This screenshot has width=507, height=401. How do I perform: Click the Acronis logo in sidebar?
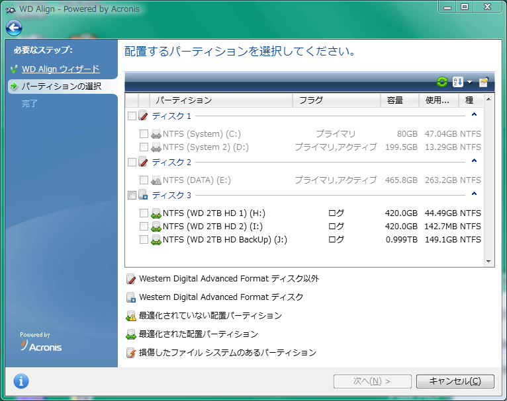[41, 346]
